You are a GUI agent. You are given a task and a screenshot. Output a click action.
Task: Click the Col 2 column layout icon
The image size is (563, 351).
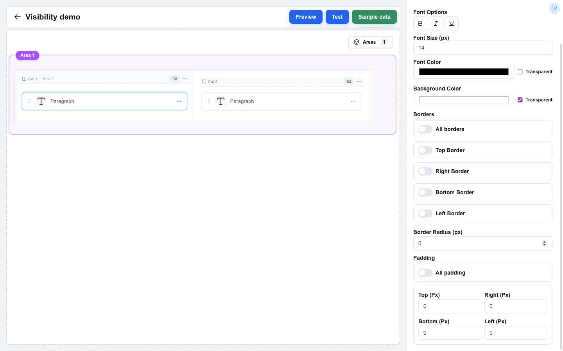(x=204, y=82)
